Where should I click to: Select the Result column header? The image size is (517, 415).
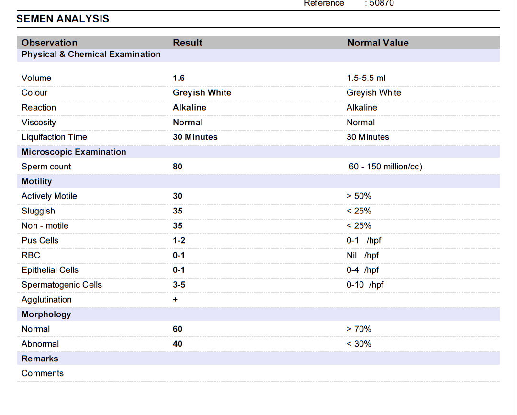pyautogui.click(x=188, y=43)
